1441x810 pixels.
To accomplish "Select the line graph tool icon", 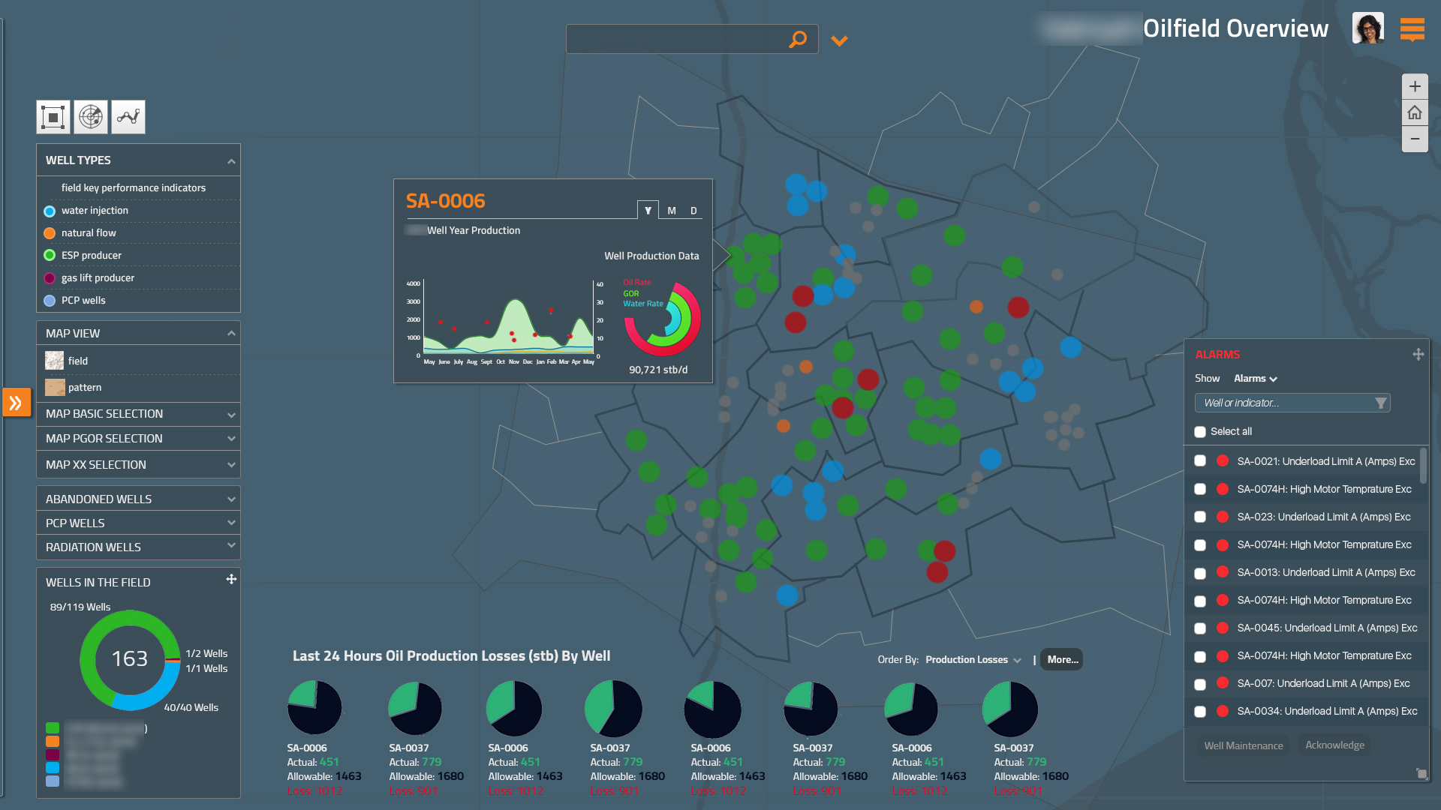I will 128,117.
